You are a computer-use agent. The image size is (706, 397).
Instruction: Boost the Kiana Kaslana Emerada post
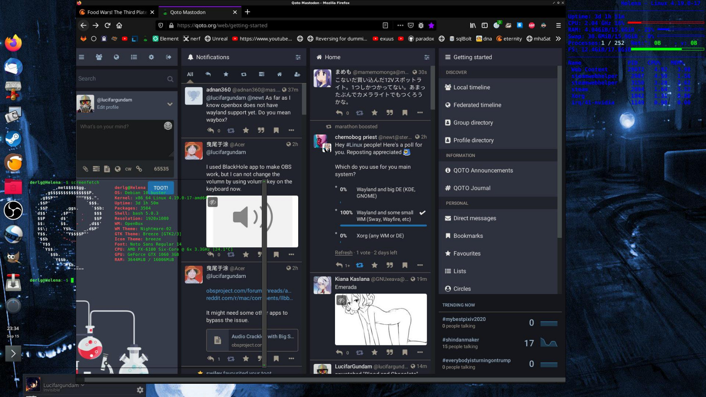click(359, 352)
